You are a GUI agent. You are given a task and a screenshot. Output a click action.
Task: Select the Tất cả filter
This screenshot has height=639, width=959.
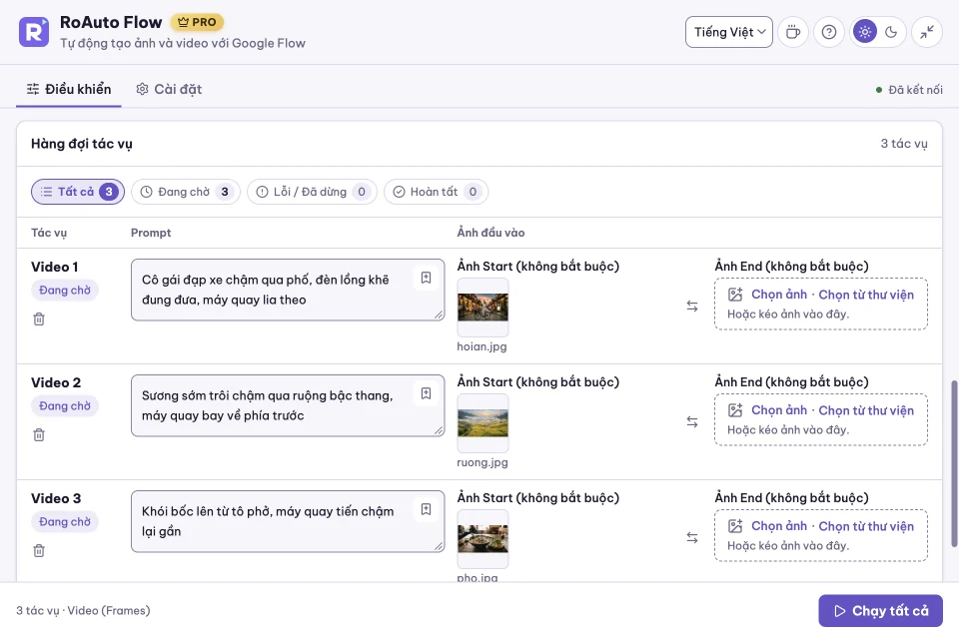[78, 192]
